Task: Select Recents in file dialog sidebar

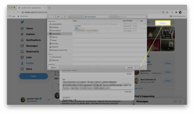Action: pos(54,47)
